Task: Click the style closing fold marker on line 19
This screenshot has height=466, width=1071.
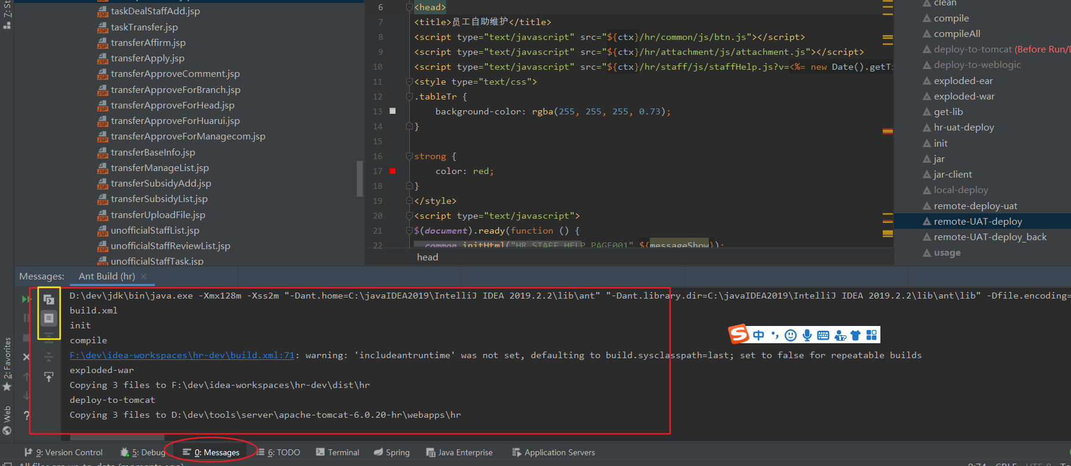Action: point(409,201)
